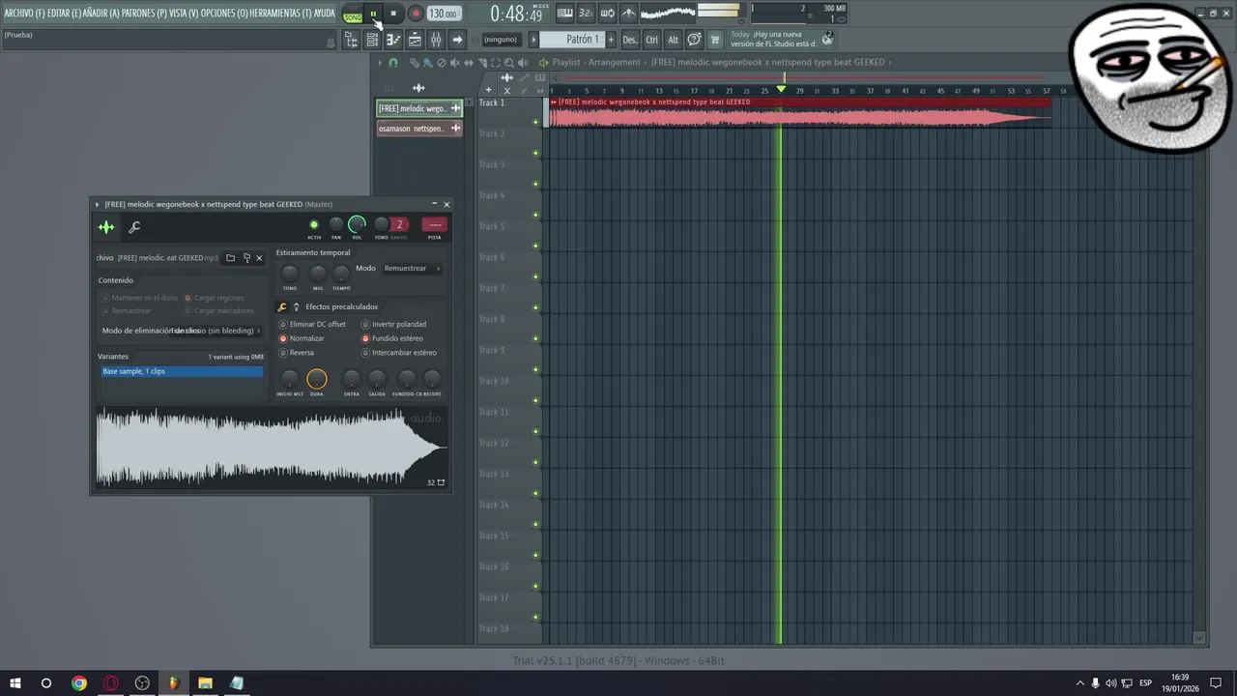Adjust the VOL knob
The image size is (1237, 696).
click(x=357, y=225)
